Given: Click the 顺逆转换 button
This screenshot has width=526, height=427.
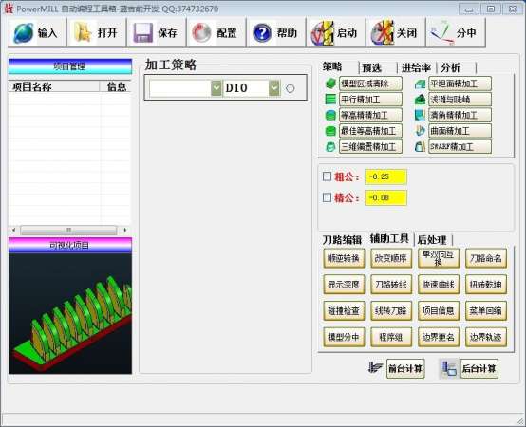Looking at the screenshot, I should coord(344,258).
